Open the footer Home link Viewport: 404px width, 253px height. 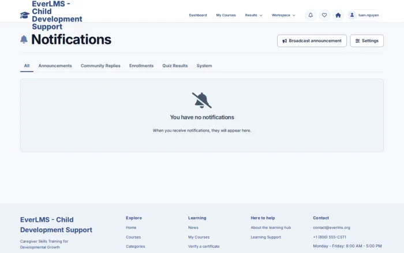click(x=131, y=228)
